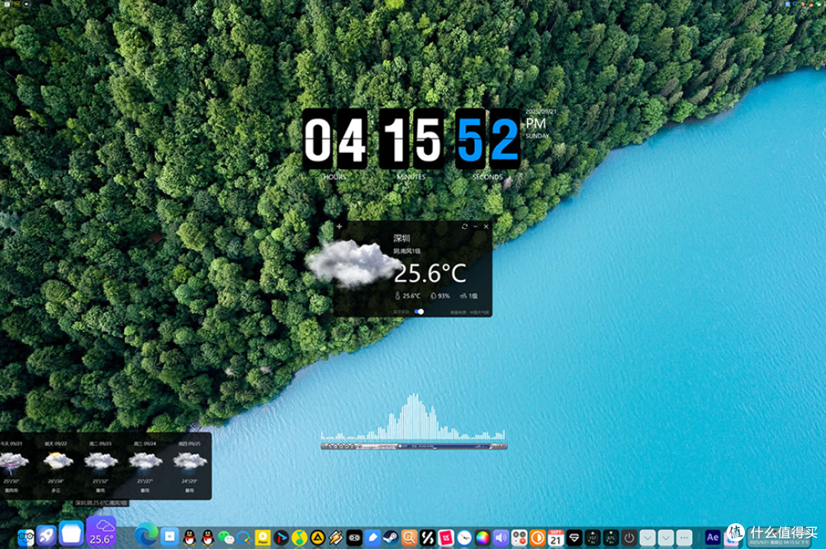The height and width of the screenshot is (550, 826).
Task: Open the analog clock dock icon
Action: (x=464, y=537)
